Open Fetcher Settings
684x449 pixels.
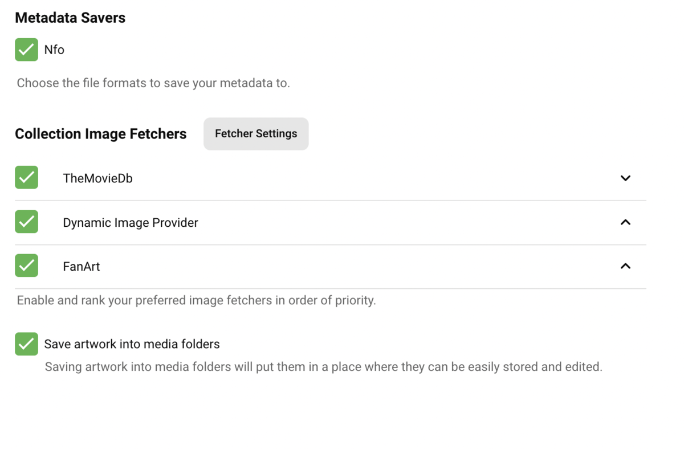tap(256, 134)
